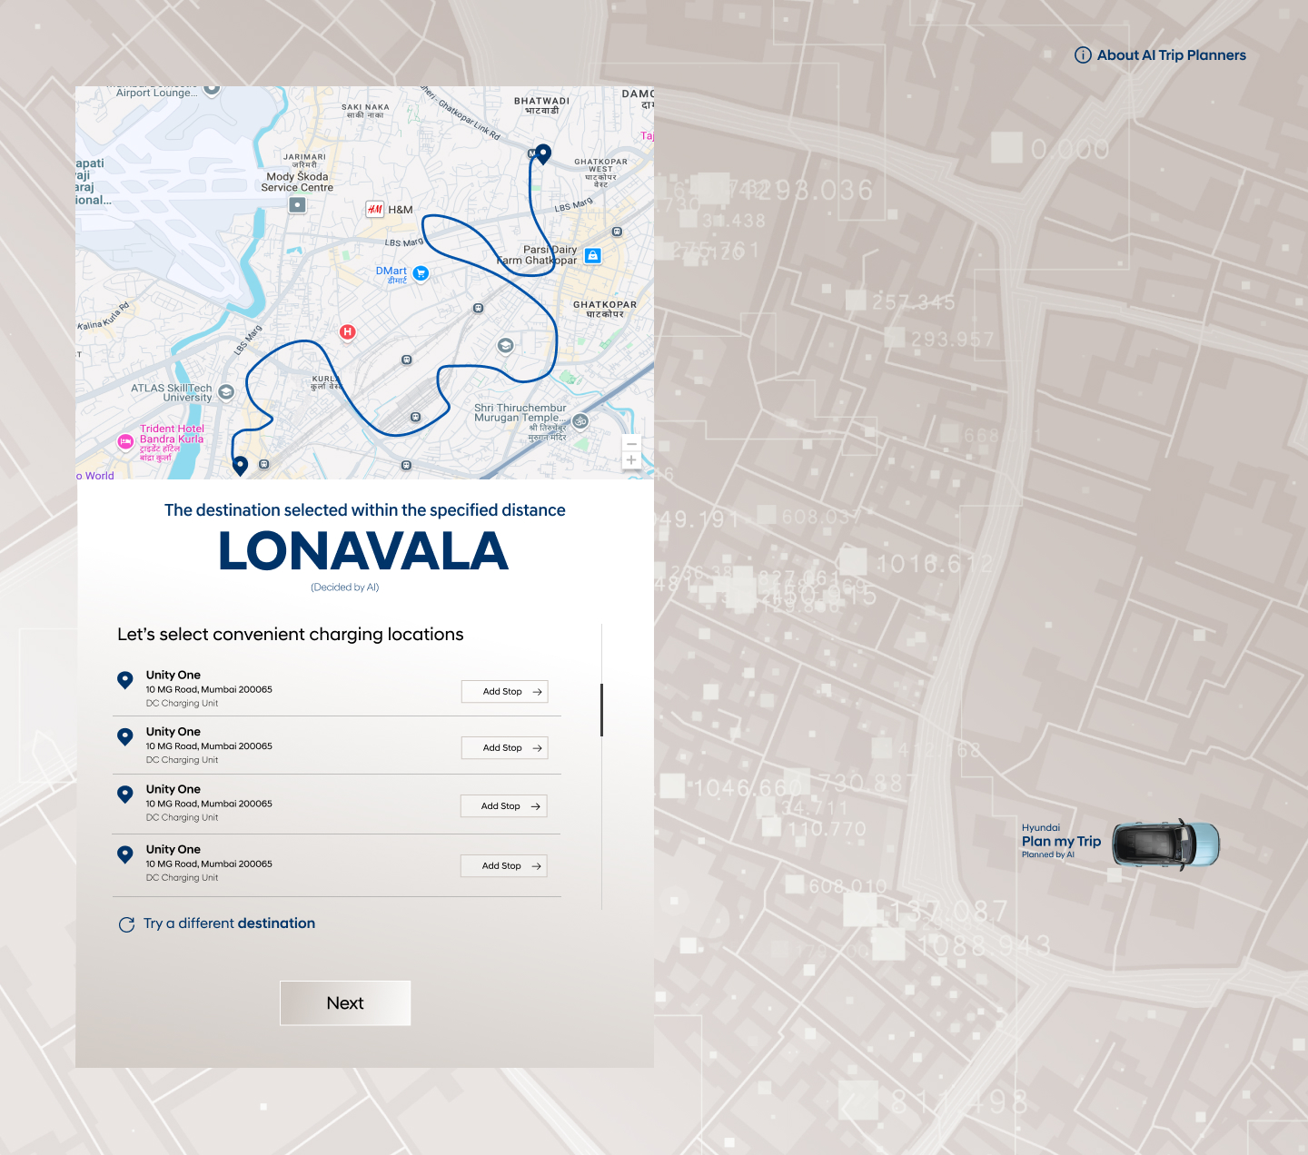Image resolution: width=1308 pixels, height=1155 pixels.
Task: Click the charging list scrollbar thumb
Action: (x=601, y=709)
